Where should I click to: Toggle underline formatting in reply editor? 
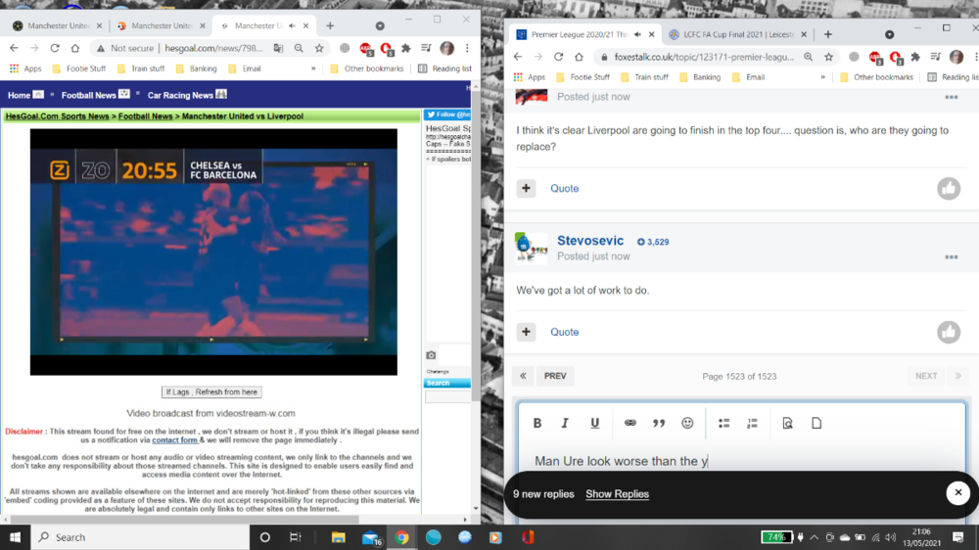pos(595,424)
